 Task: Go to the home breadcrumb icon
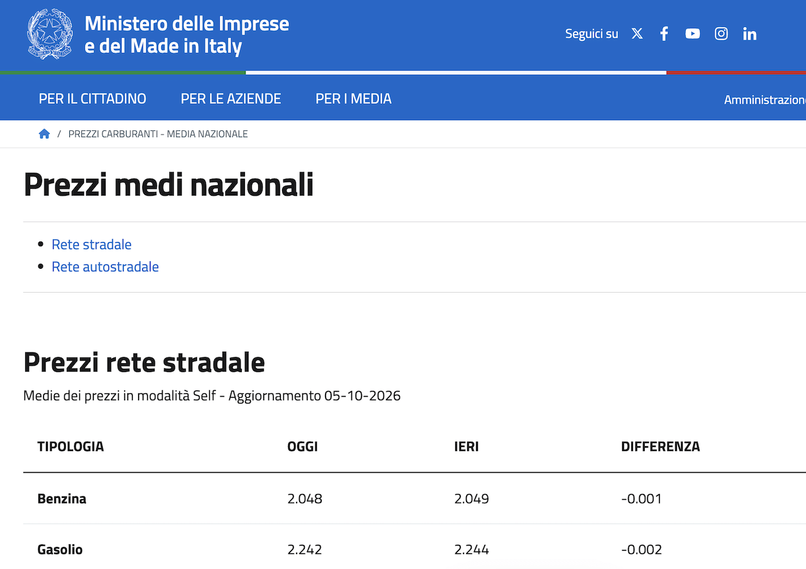coord(44,133)
